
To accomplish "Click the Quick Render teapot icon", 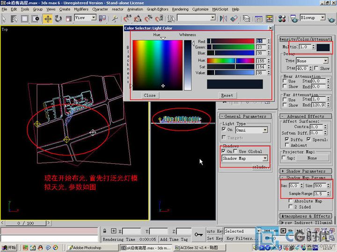I will 332,20.
